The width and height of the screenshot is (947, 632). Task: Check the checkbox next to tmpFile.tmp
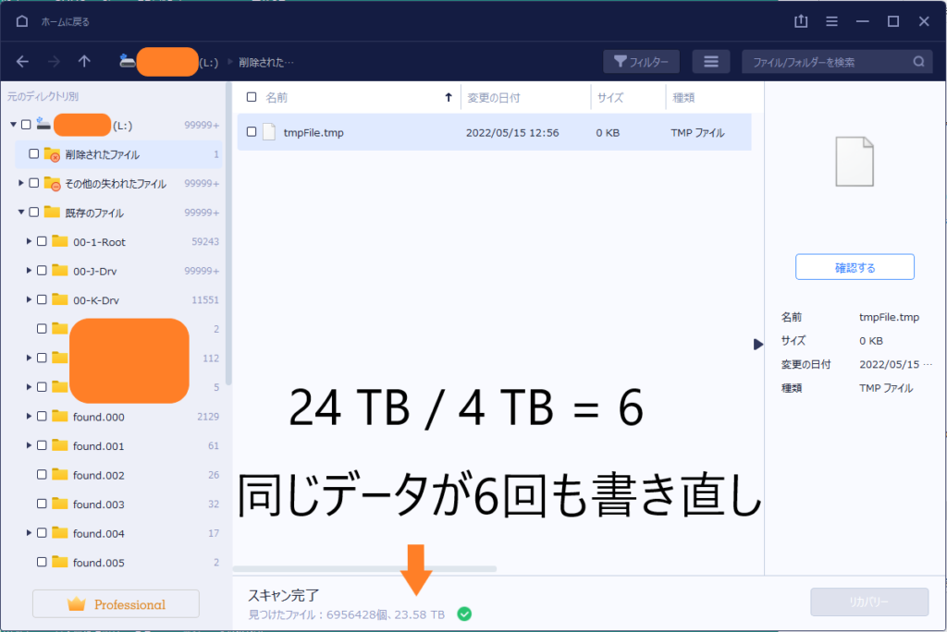(252, 132)
